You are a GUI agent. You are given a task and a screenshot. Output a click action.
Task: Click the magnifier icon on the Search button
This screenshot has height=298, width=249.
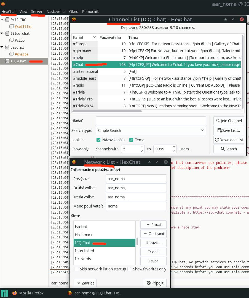pos(223,149)
